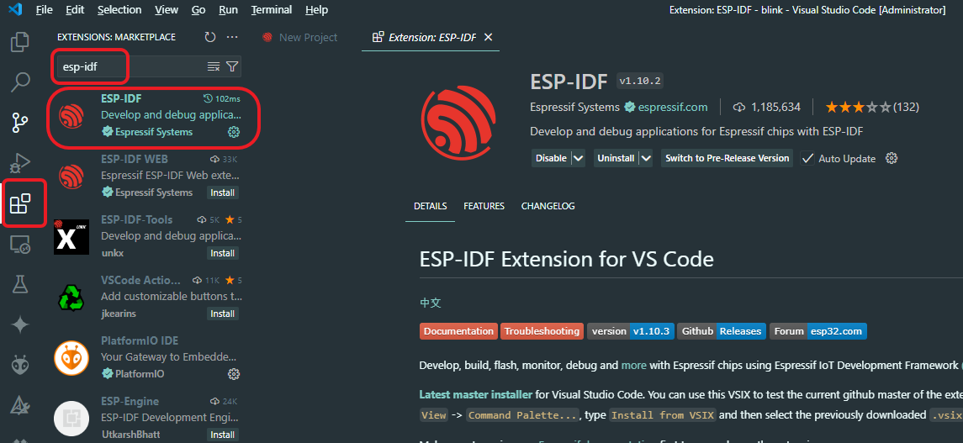Open the Help menu
Screen dimensions: 963x443
(316, 10)
